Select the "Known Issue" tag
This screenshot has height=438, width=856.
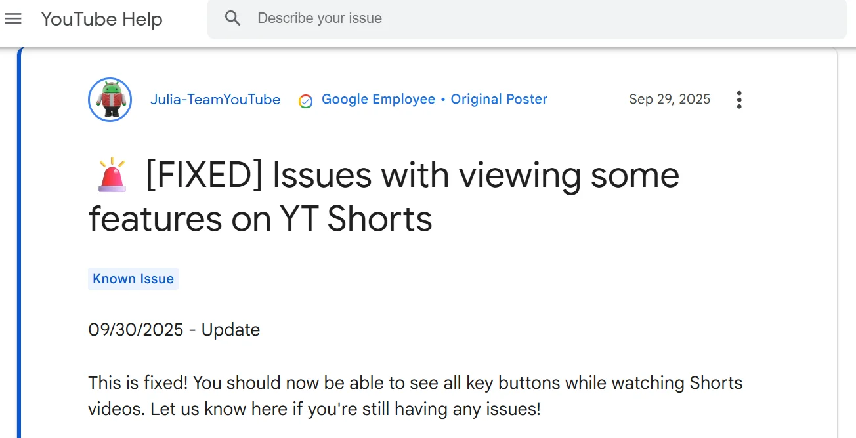click(133, 279)
